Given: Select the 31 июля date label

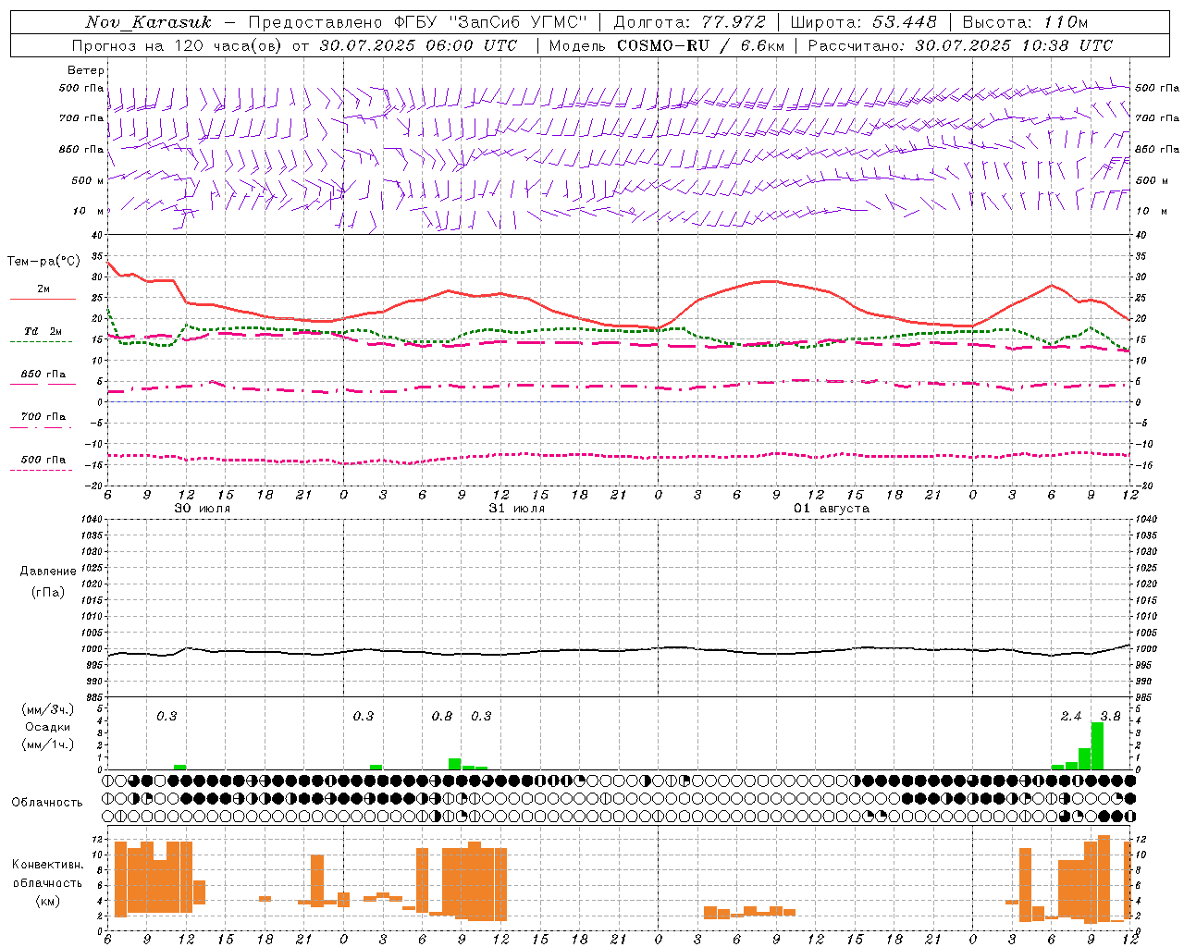Looking at the screenshot, I should click(x=516, y=509).
